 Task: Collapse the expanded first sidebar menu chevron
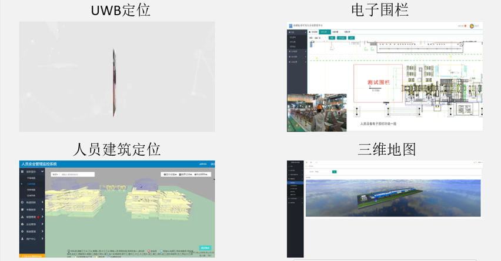(x=42, y=172)
